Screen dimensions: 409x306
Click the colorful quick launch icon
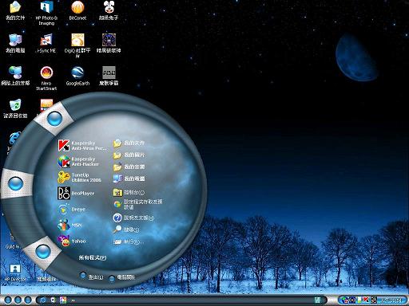pyautogui.click(x=63, y=300)
